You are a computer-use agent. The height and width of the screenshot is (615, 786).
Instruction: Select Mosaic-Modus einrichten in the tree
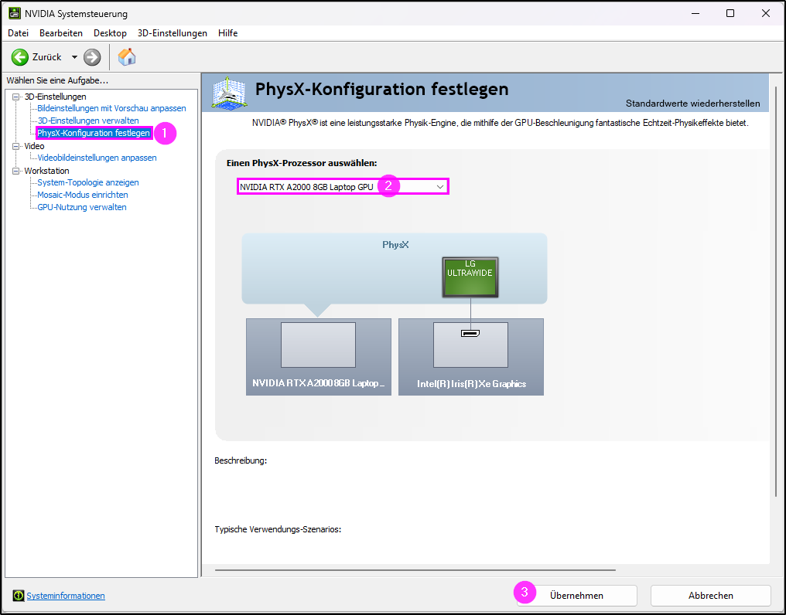83,195
